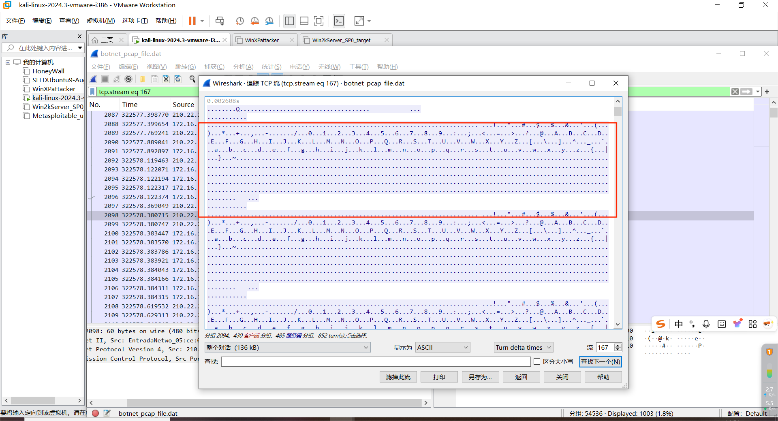Open the stretch display options dropdown
Viewport: 778px width, 421px height.
[369, 21]
